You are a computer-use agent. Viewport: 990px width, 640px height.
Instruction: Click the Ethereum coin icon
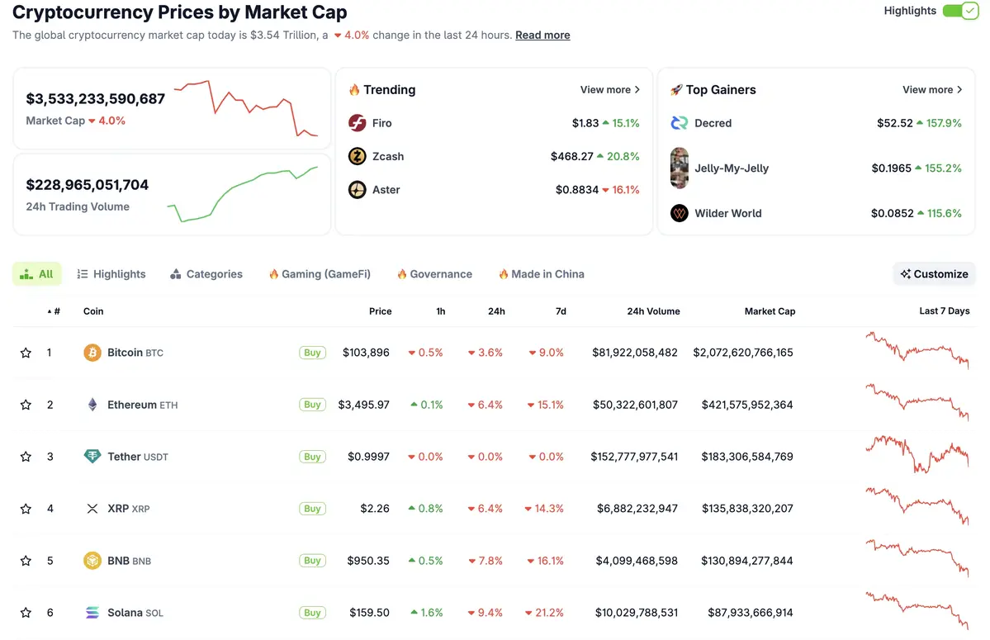coord(92,405)
